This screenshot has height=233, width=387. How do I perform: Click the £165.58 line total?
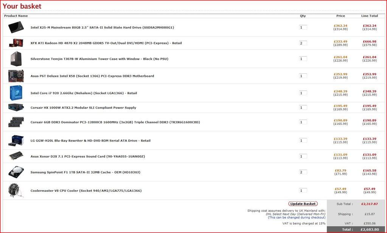pos(370,171)
